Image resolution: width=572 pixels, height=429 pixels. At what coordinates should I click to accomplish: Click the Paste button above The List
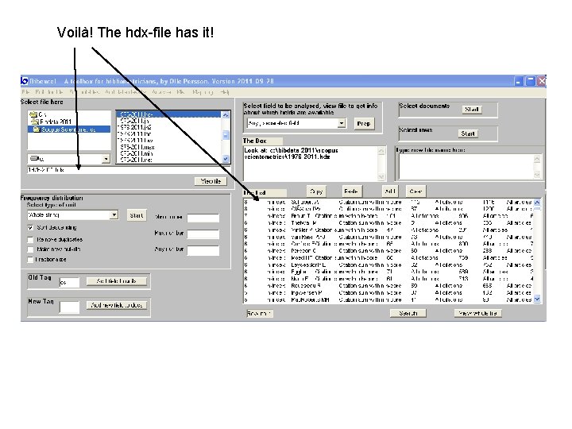(x=351, y=191)
